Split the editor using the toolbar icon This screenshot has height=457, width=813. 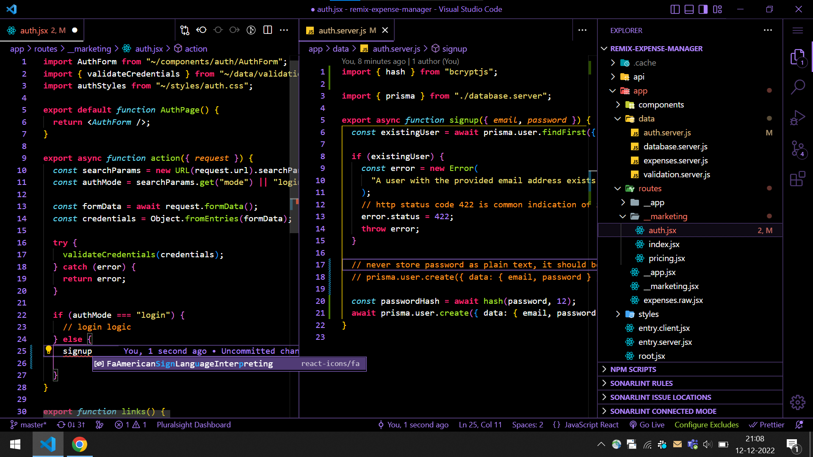point(268,30)
